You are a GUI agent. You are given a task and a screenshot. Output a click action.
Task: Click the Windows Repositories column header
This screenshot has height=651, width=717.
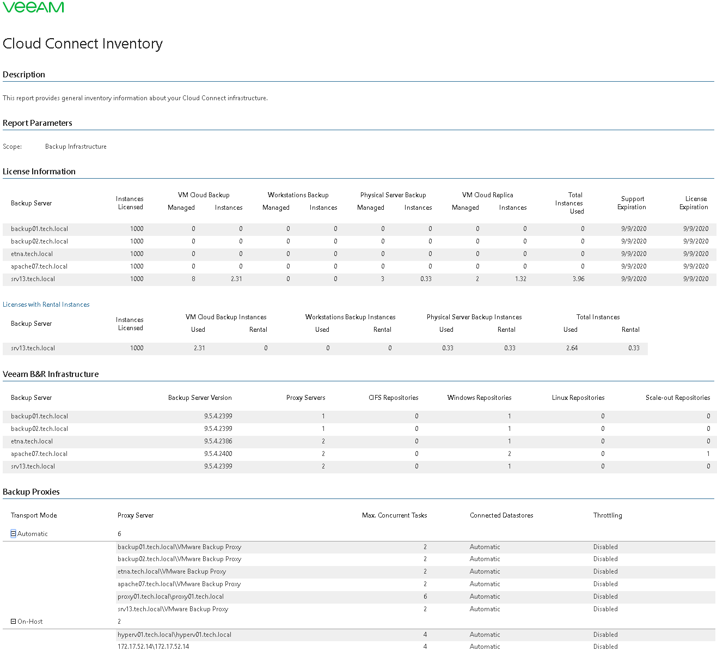480,398
